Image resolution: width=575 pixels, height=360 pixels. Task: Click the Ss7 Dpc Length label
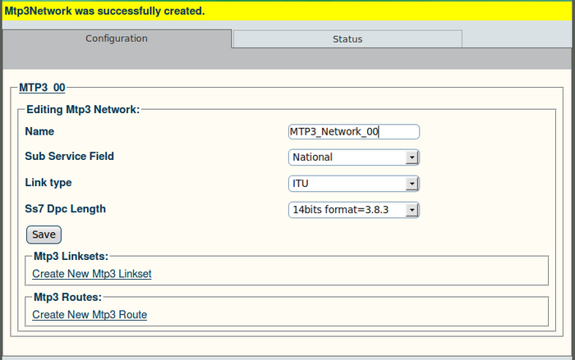[x=65, y=209]
